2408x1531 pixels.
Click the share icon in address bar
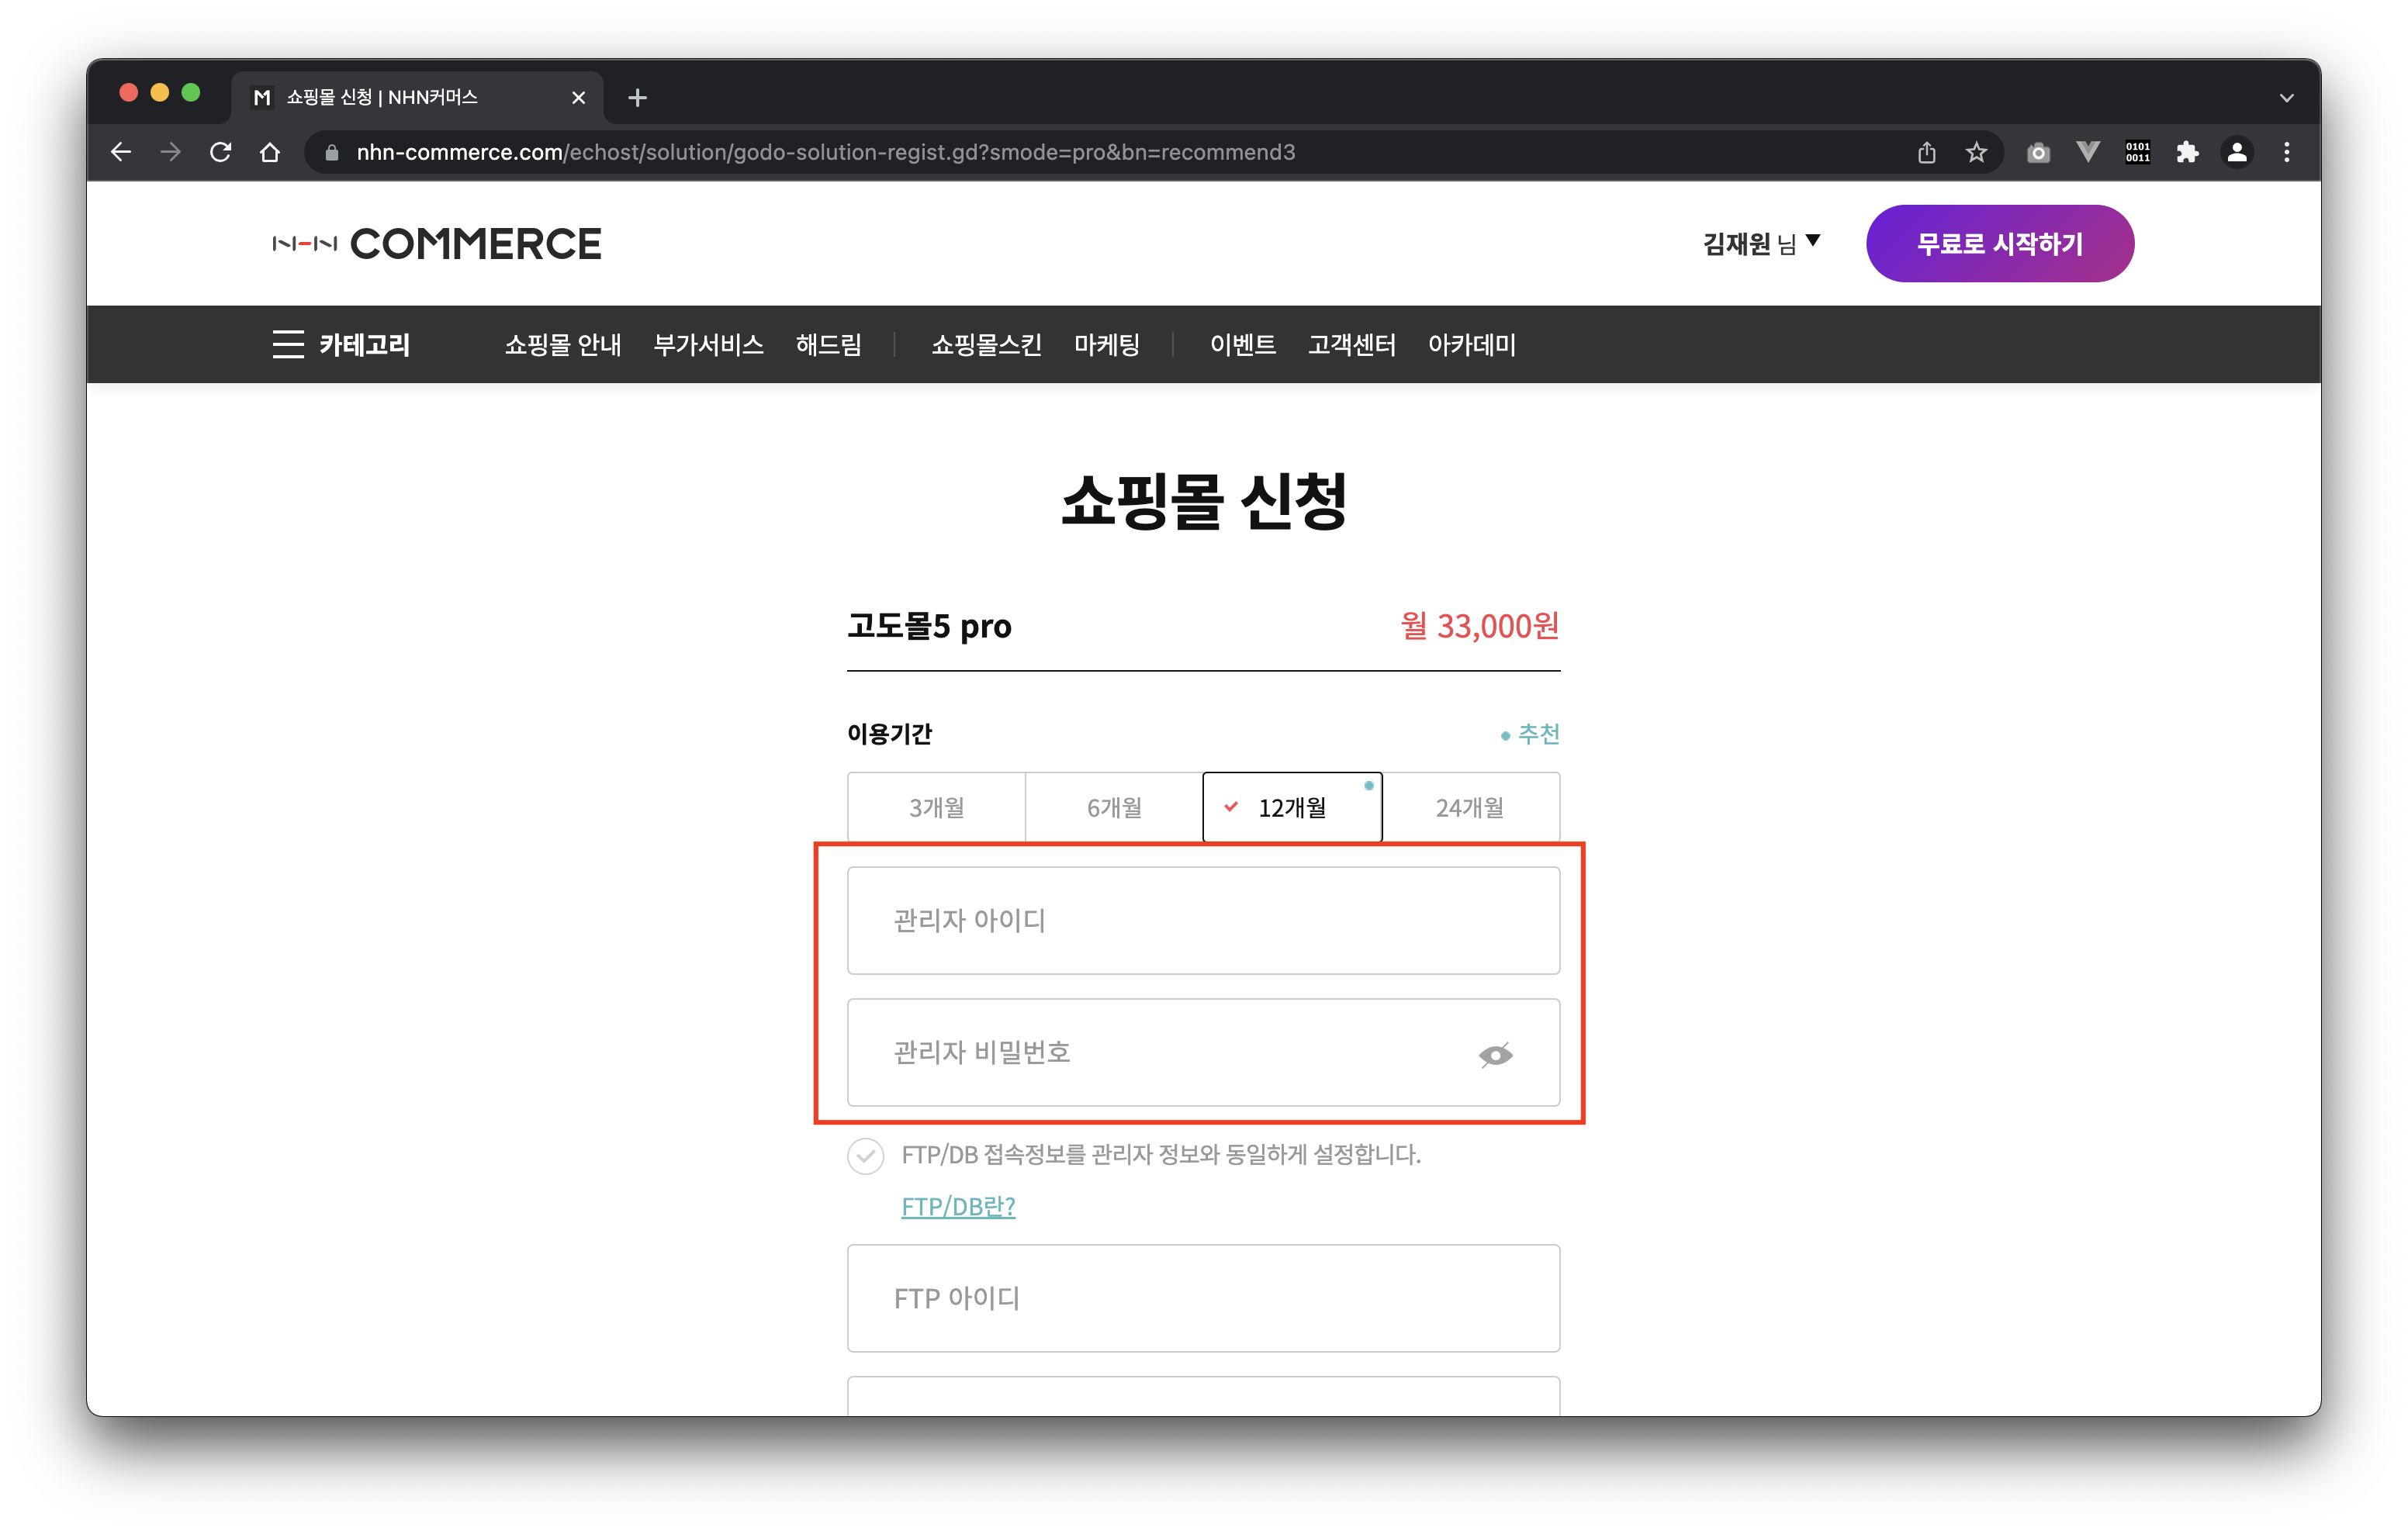1926,152
